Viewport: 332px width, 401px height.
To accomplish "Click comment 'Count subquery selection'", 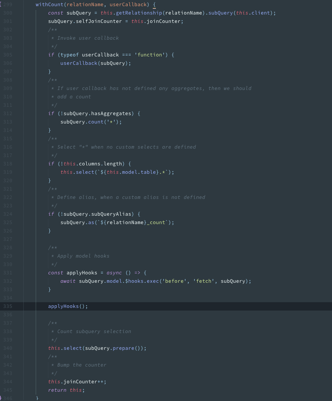I will (94, 331).
